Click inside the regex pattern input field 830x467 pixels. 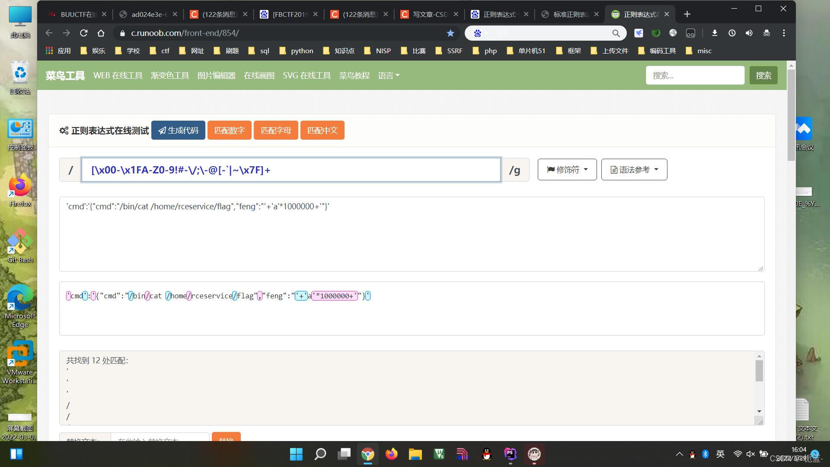[291, 170]
